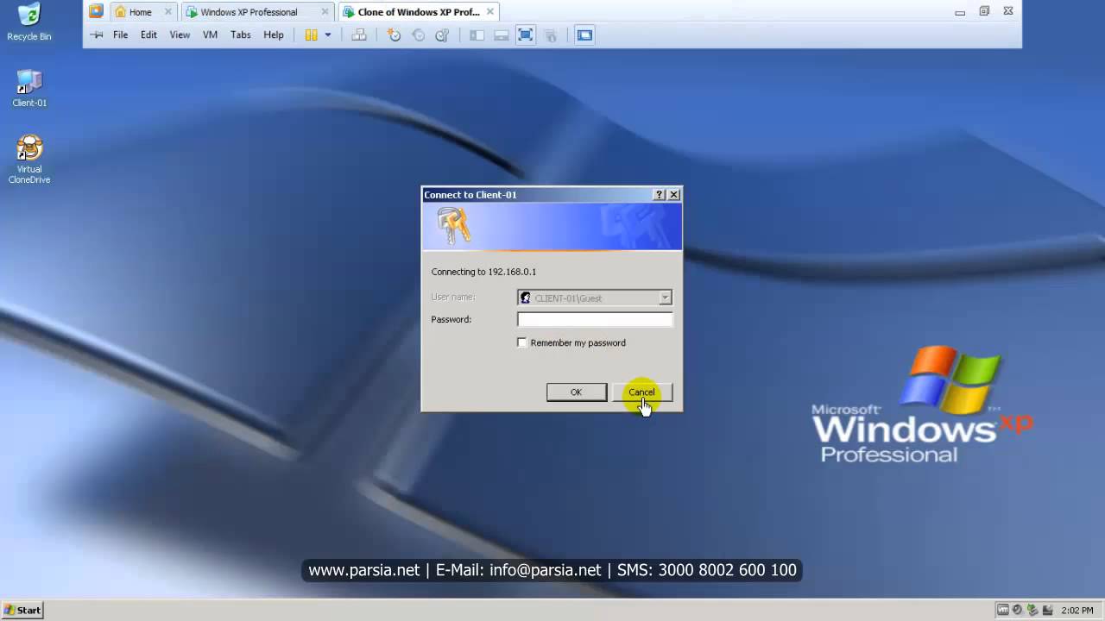Click the yellow suspend VM icon
The height and width of the screenshot is (621, 1105).
click(312, 35)
